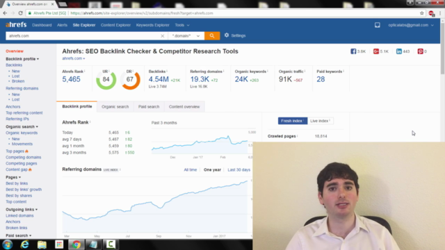
Task: Open File Explorer from taskbar
Action: 42,244
